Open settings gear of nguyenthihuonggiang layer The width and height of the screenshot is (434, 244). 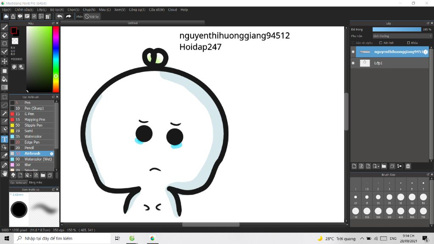(426, 52)
